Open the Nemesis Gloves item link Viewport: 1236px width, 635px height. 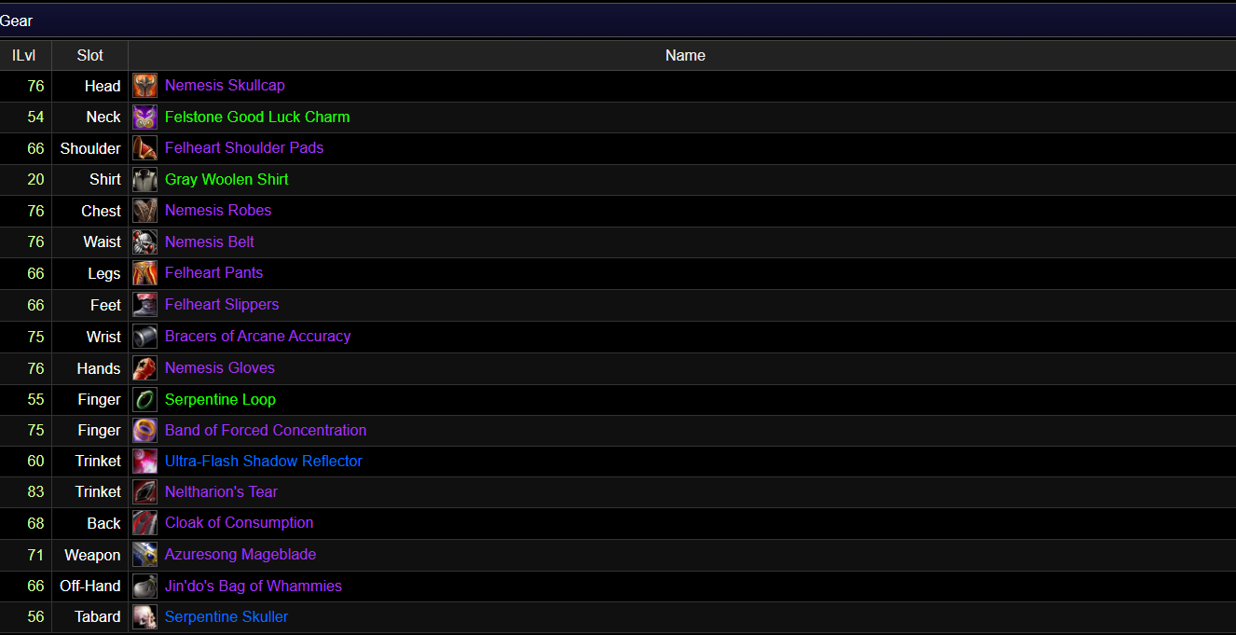[220, 368]
